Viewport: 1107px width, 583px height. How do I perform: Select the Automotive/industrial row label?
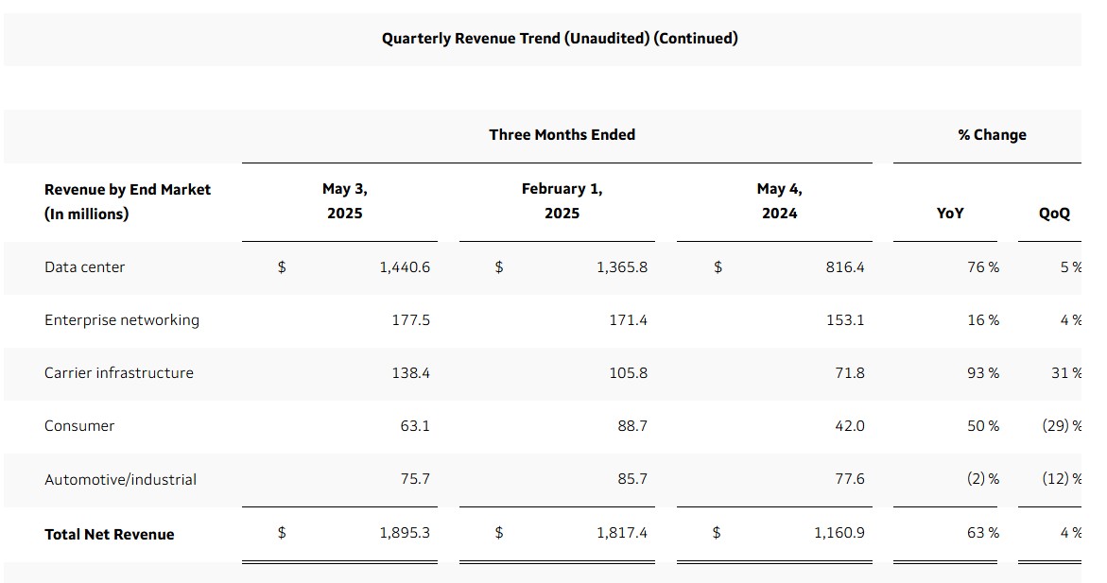pos(121,480)
